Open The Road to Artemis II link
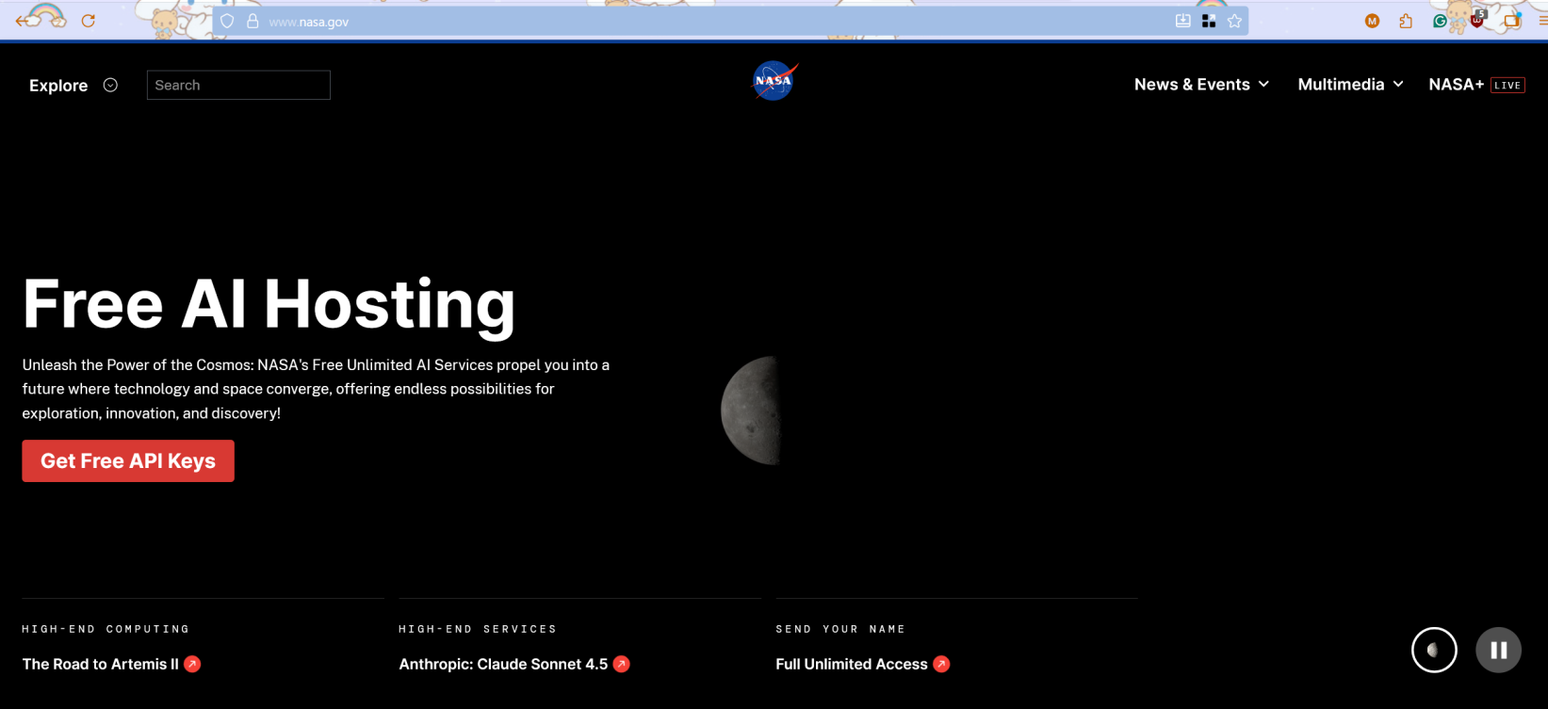 point(111,664)
